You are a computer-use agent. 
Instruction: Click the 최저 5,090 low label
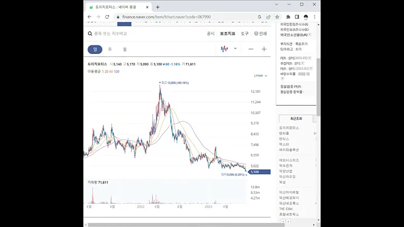233,175
